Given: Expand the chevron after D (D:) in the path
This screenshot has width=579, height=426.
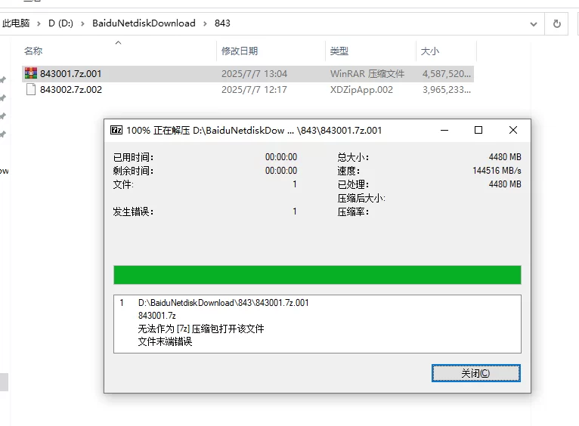Looking at the screenshot, I should coord(82,23).
